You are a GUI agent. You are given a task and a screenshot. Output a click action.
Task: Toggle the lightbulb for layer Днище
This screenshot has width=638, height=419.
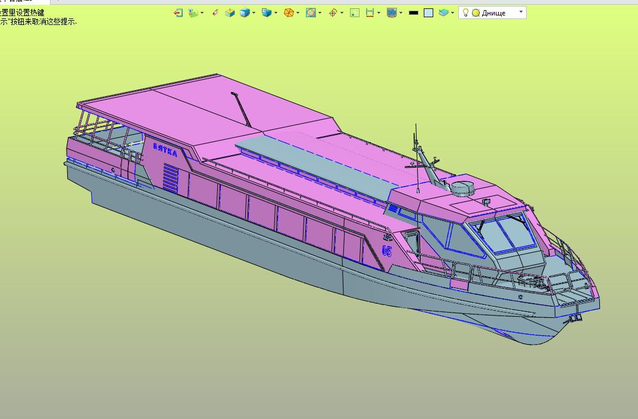tap(466, 12)
